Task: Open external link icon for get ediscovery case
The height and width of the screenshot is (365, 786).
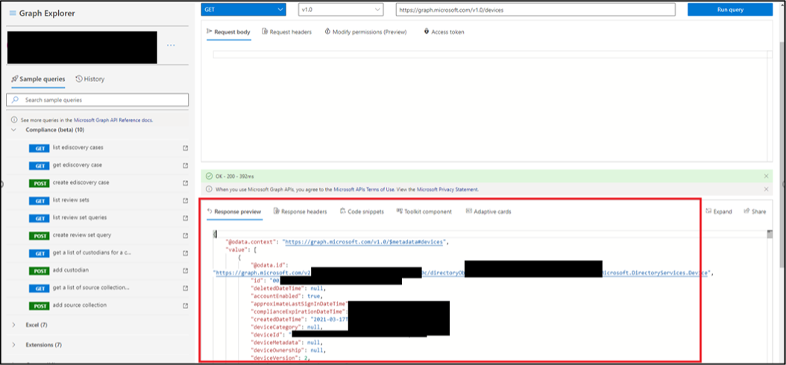Action: click(186, 165)
